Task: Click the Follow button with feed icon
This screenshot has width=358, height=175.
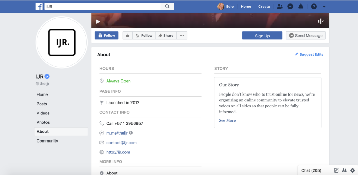Action: coord(144,36)
